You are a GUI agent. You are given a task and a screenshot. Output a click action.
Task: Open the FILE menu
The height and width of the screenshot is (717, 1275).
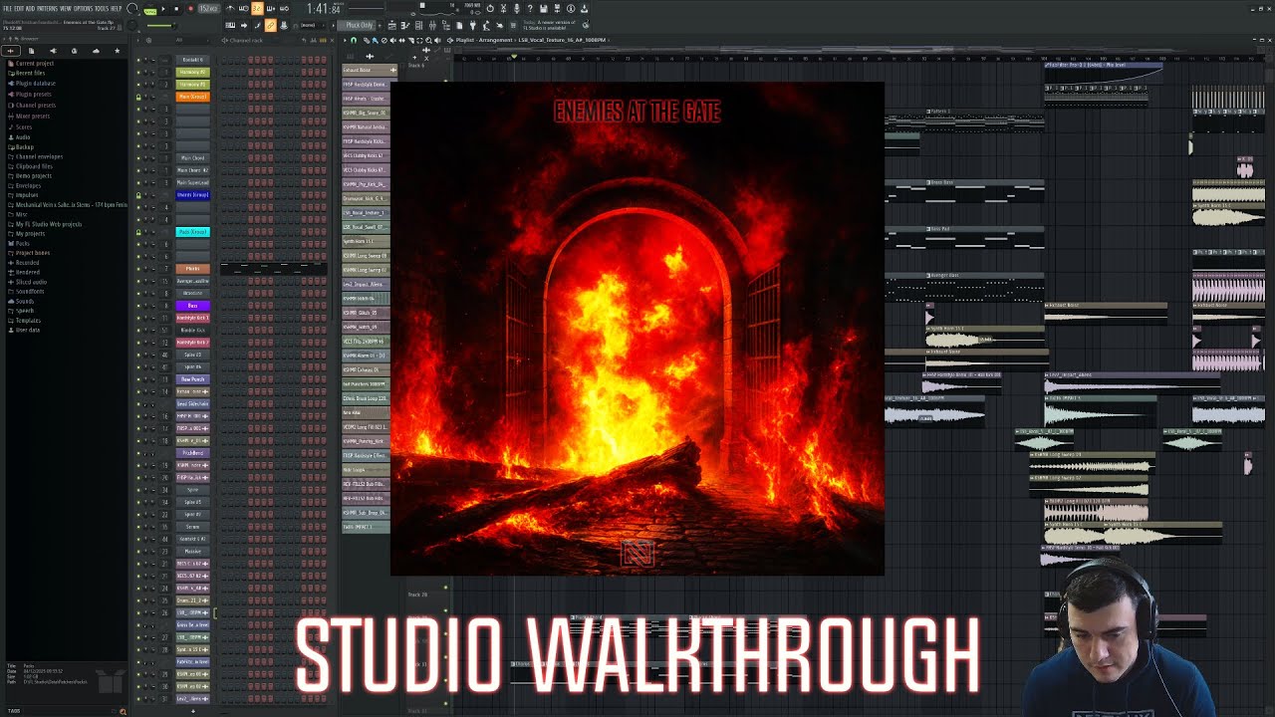(x=6, y=9)
